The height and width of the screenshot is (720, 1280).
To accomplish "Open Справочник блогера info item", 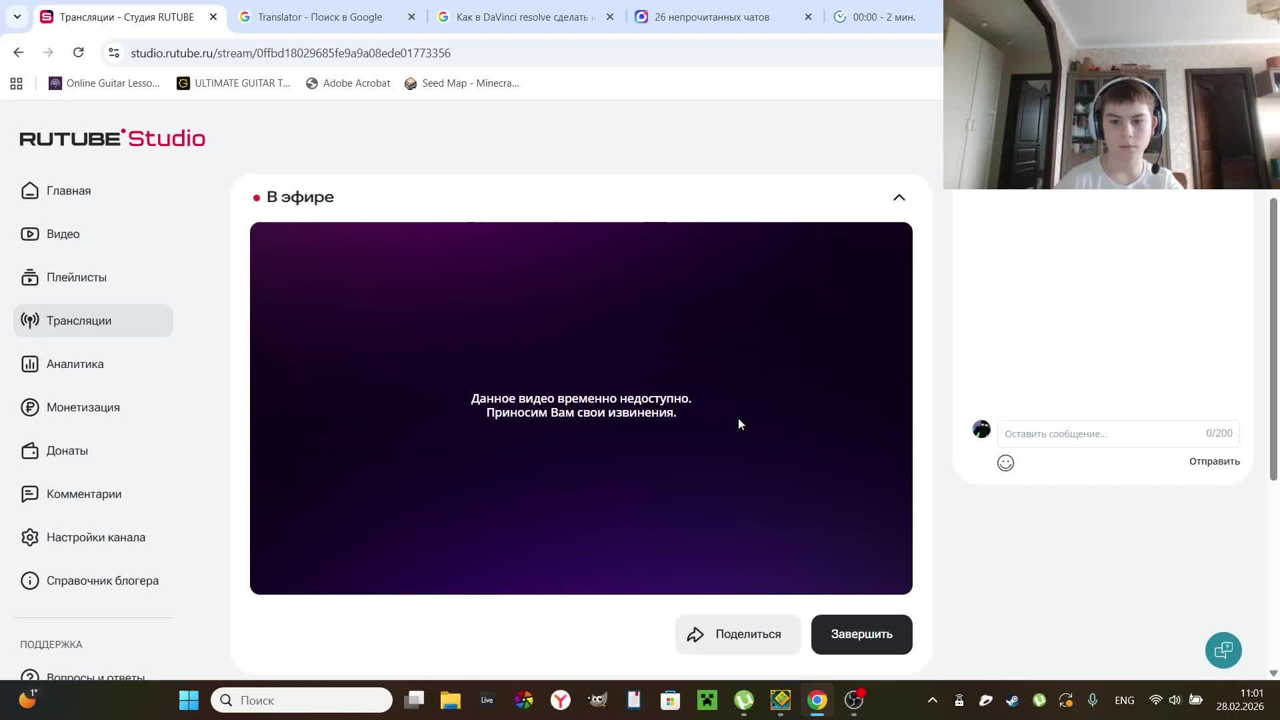I will click(102, 581).
